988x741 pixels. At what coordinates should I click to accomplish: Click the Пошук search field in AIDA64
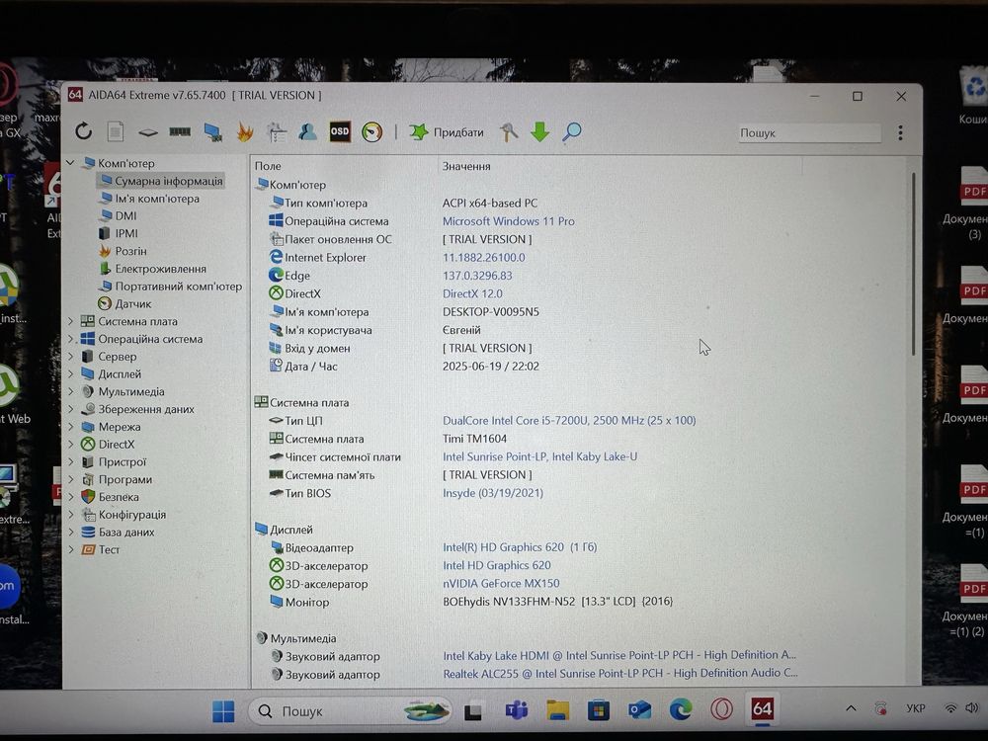pyautogui.click(x=810, y=133)
